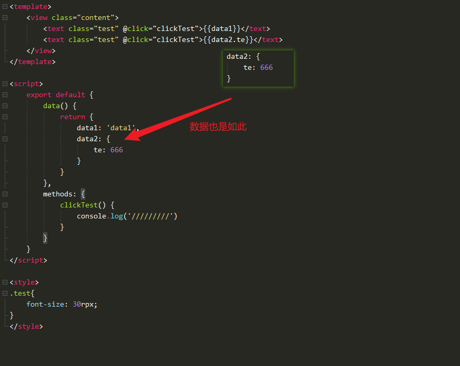Place cursor on {{data2.te}} expression
The image size is (460, 366).
228,39
